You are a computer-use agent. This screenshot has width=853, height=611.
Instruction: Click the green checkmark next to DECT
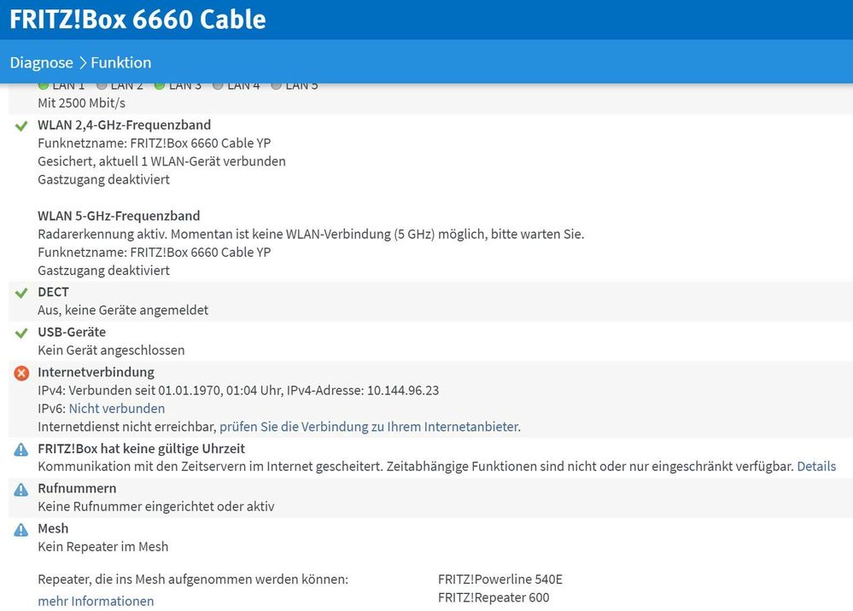point(22,293)
